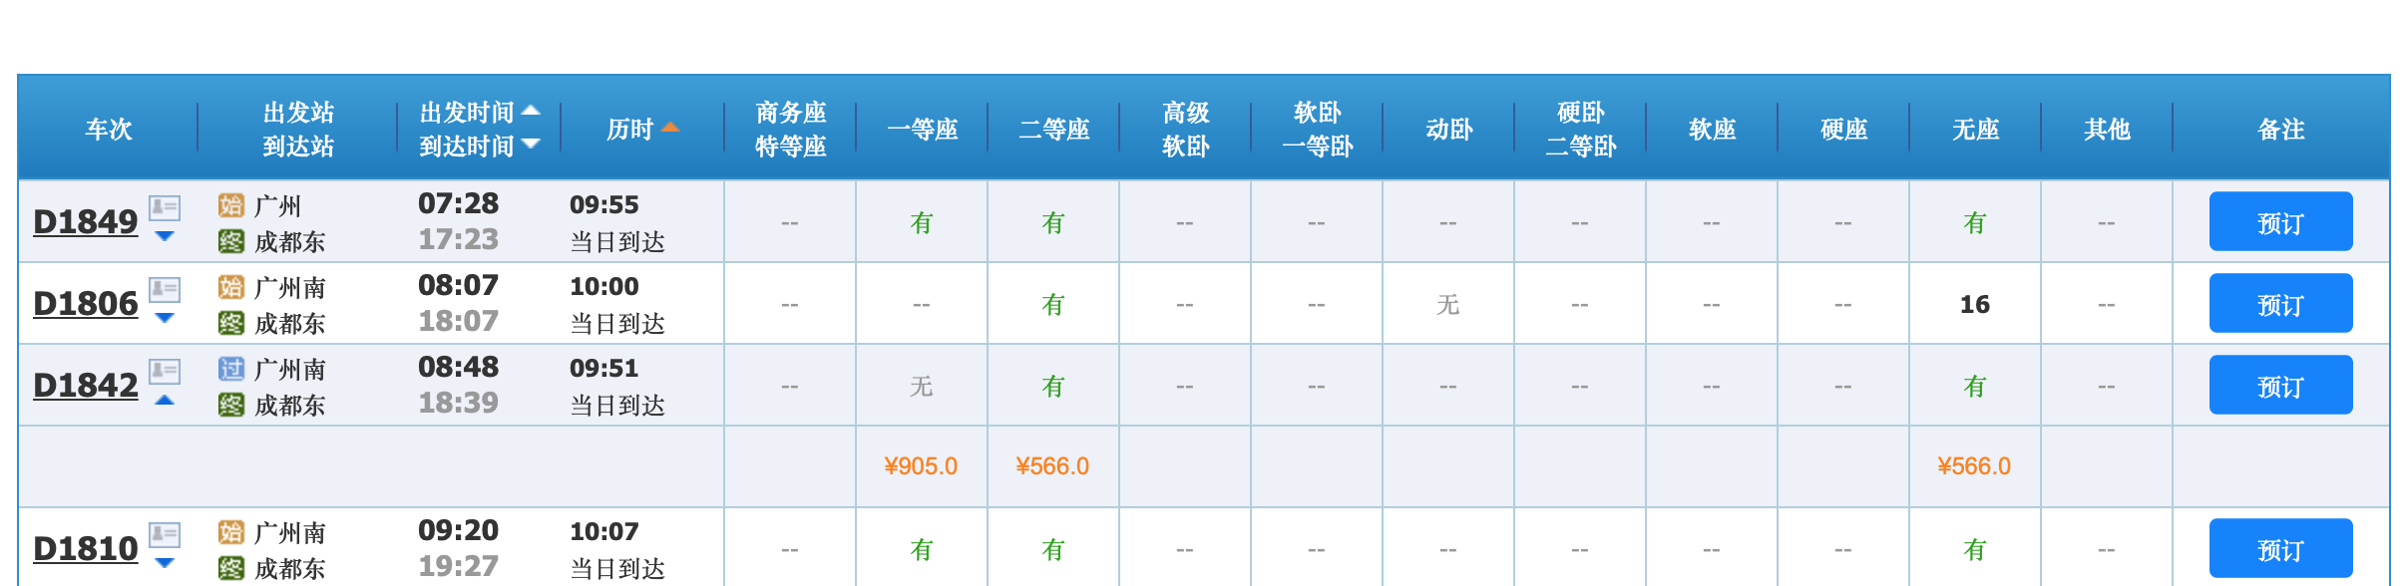Open passenger ID card icon for D1806
The image size is (2408, 586).
(x=165, y=289)
